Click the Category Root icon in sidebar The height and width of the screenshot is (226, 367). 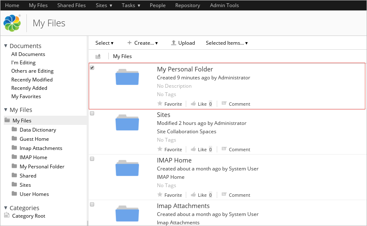(x=7, y=216)
